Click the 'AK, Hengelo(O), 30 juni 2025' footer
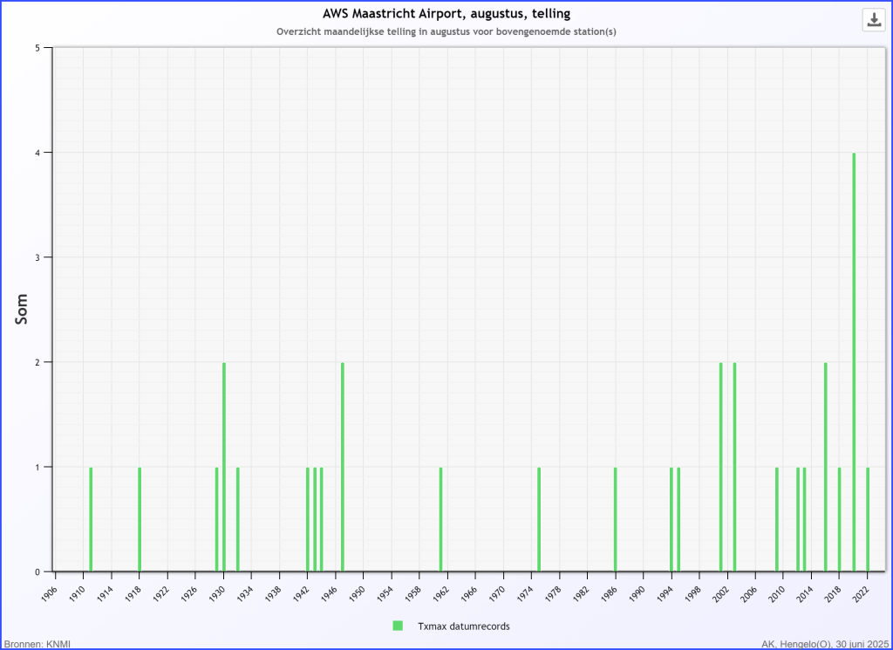This screenshot has height=650, width=893. (x=825, y=644)
